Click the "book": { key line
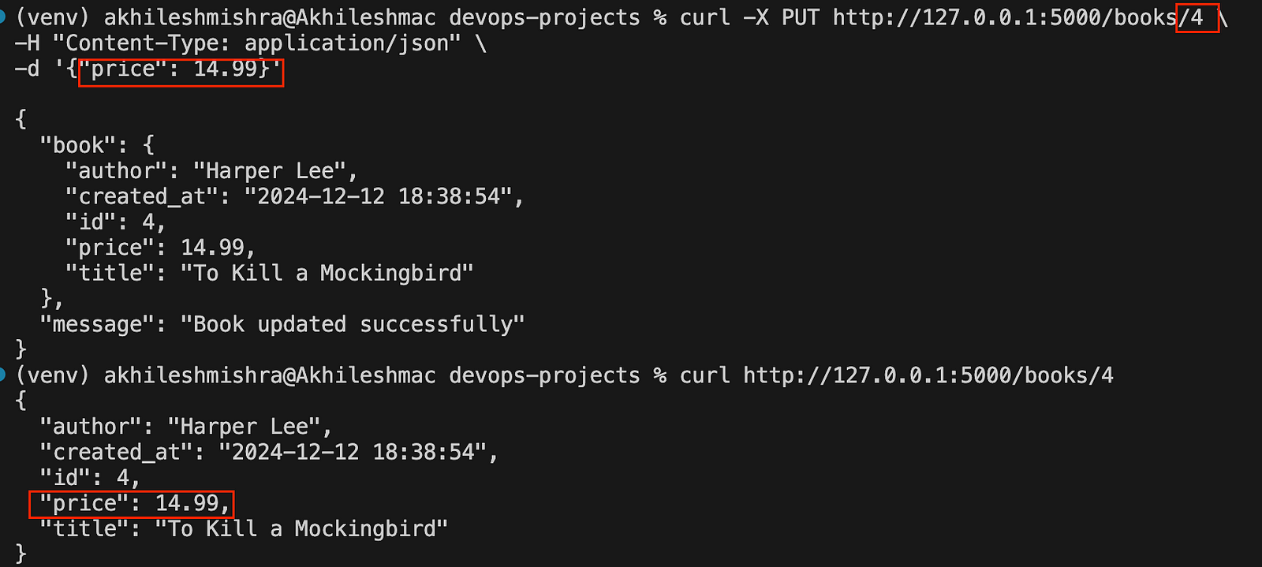The height and width of the screenshot is (567, 1262). pos(98,145)
